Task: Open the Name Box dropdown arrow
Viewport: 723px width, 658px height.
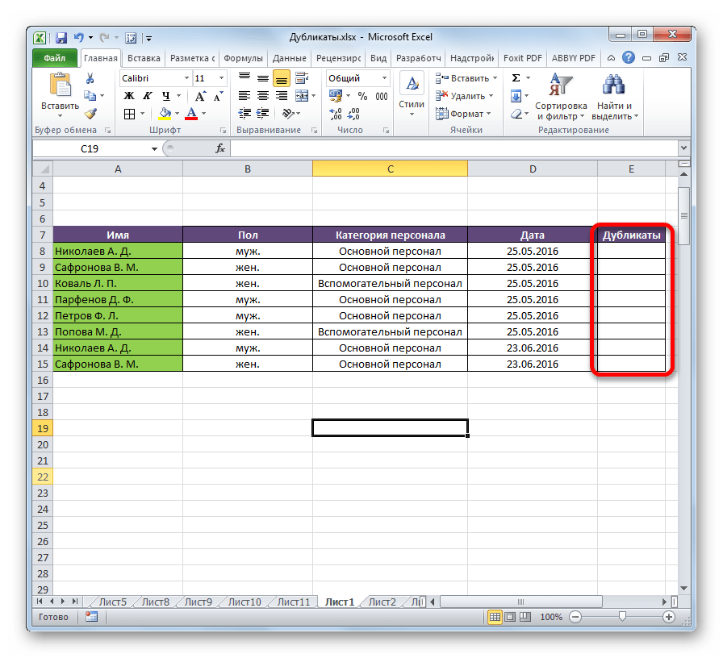Action: [x=155, y=149]
